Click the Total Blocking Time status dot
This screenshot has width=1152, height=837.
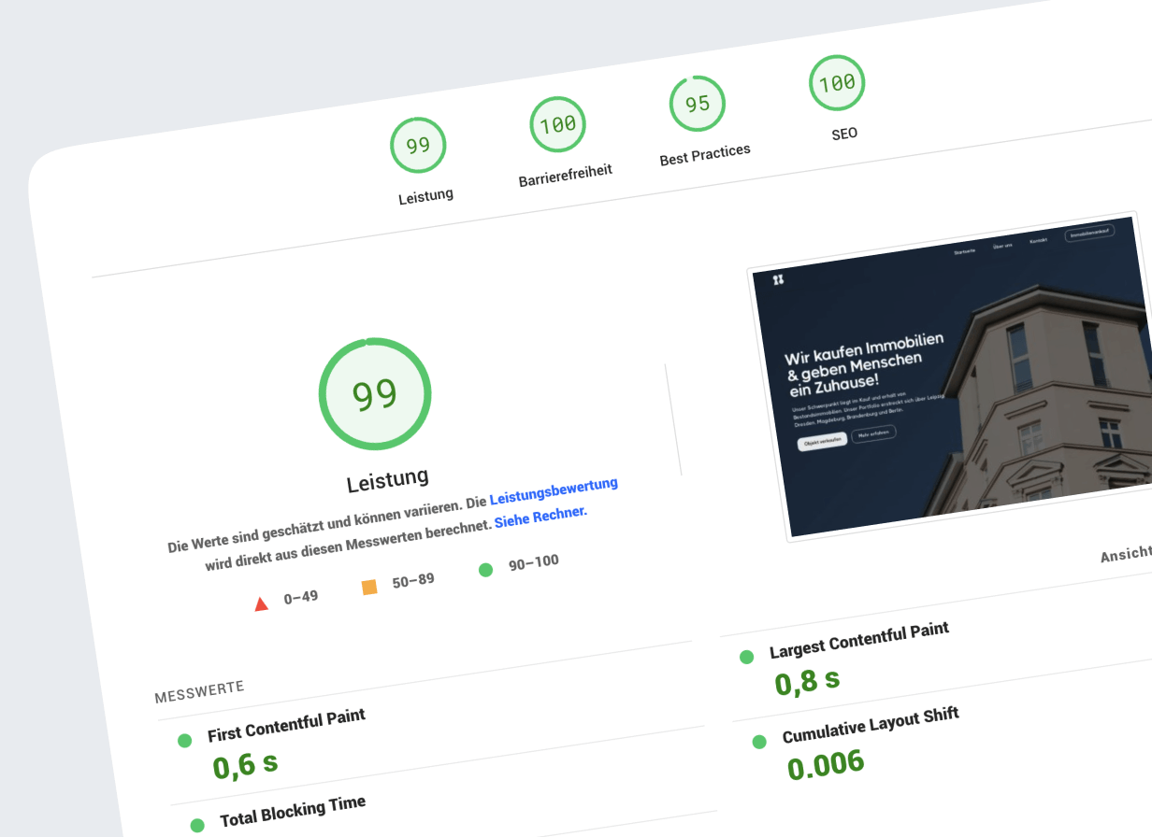pos(197,825)
